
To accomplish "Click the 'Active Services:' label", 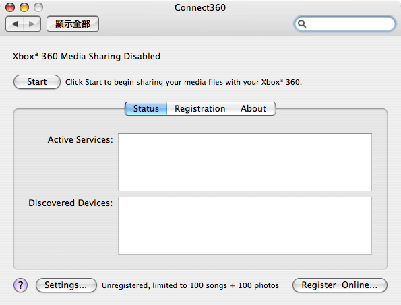I will click(80, 140).
